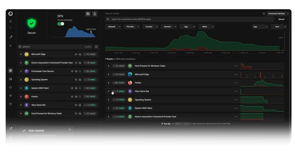Open the Domain filter dropdown
The height and width of the screenshot is (154, 295).
click(x=169, y=27)
